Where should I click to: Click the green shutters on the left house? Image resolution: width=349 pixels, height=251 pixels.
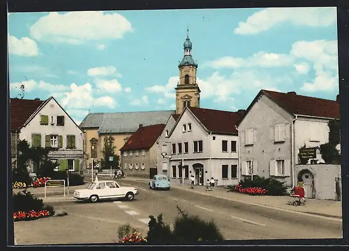click(x=36, y=140)
